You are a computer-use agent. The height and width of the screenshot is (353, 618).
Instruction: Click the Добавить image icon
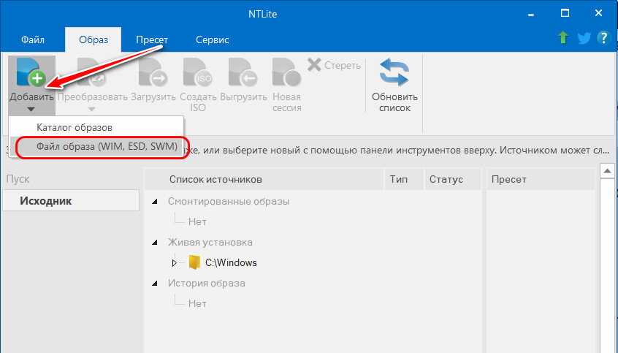tap(31, 73)
